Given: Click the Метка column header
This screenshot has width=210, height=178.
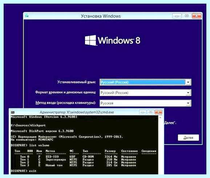Looking at the screenshot, I should pyautogui.click(x=50, y=151).
